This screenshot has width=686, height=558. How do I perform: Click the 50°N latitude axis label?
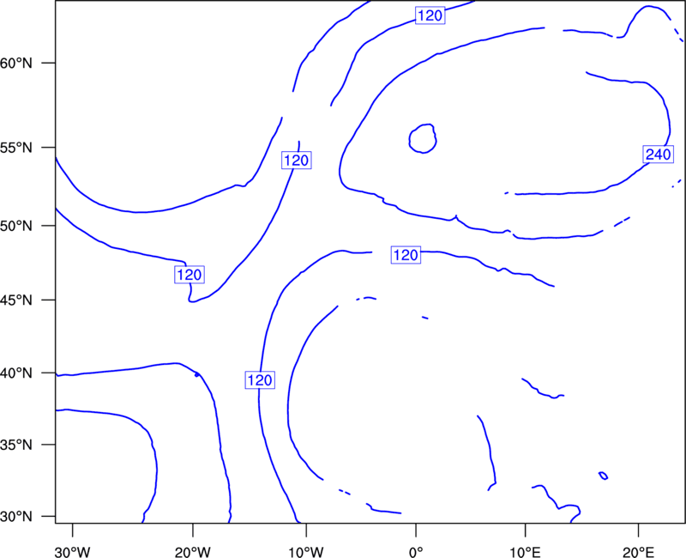pos(16,226)
